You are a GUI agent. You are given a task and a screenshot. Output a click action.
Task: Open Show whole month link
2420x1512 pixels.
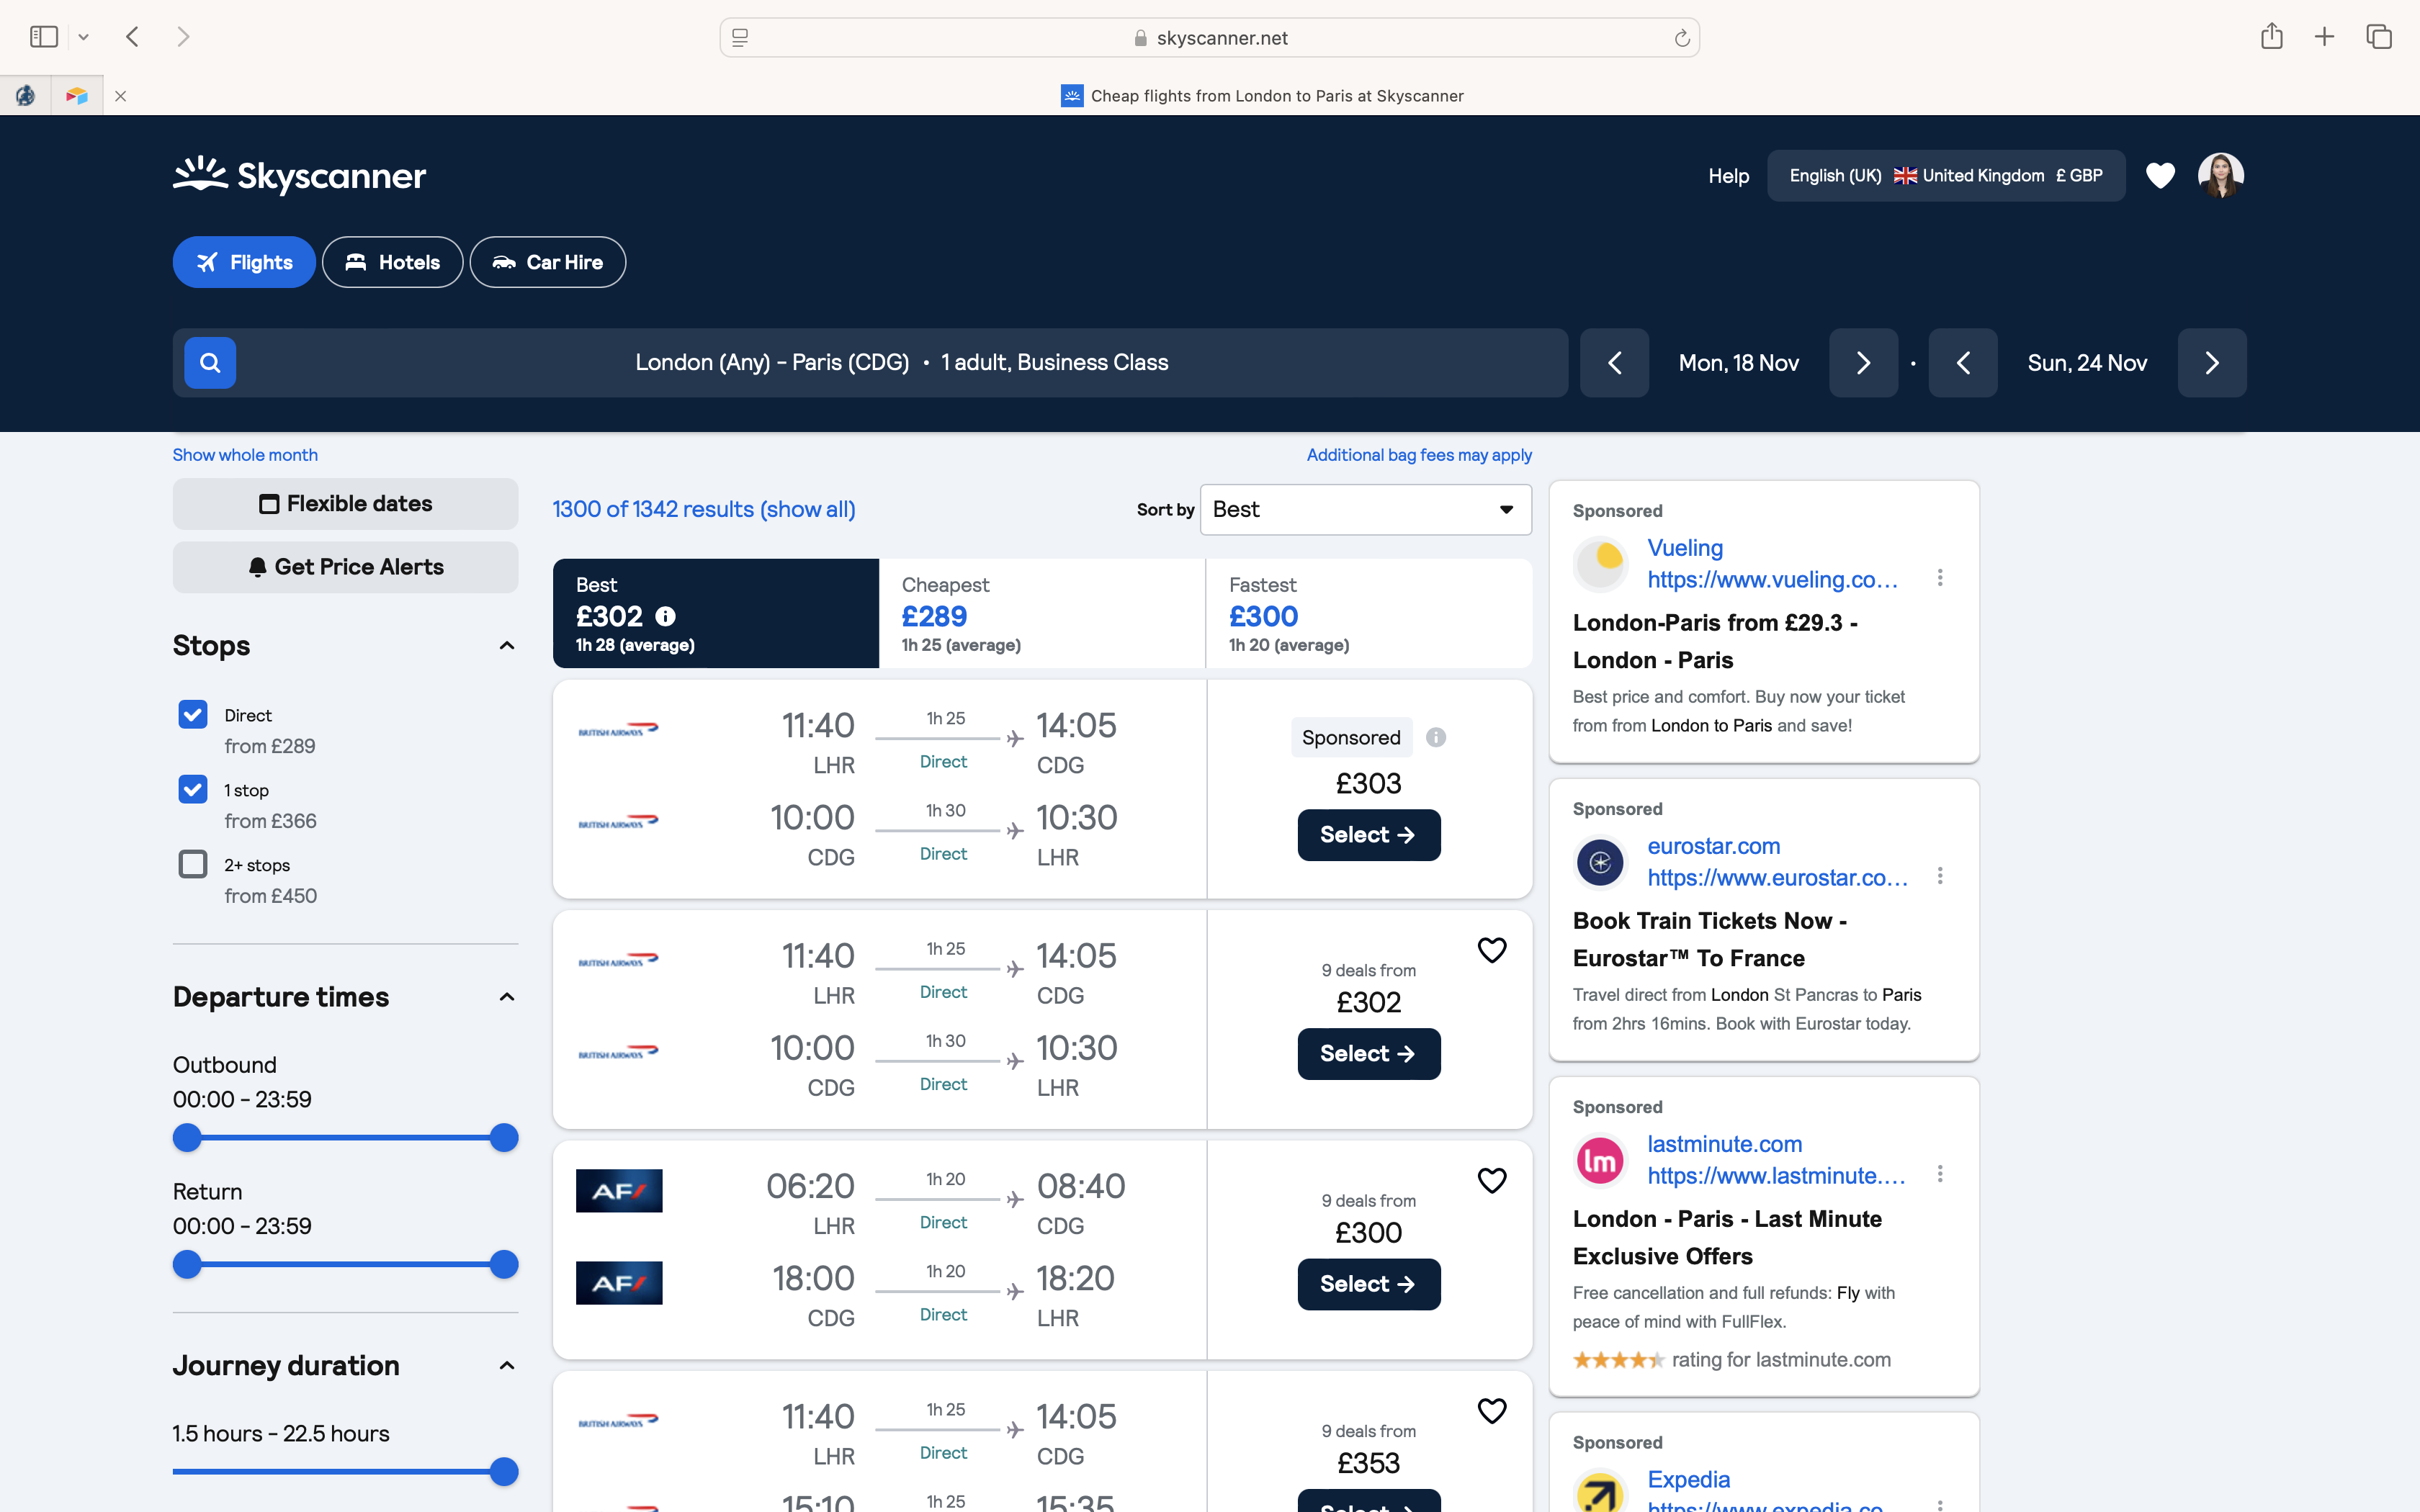pyautogui.click(x=245, y=455)
